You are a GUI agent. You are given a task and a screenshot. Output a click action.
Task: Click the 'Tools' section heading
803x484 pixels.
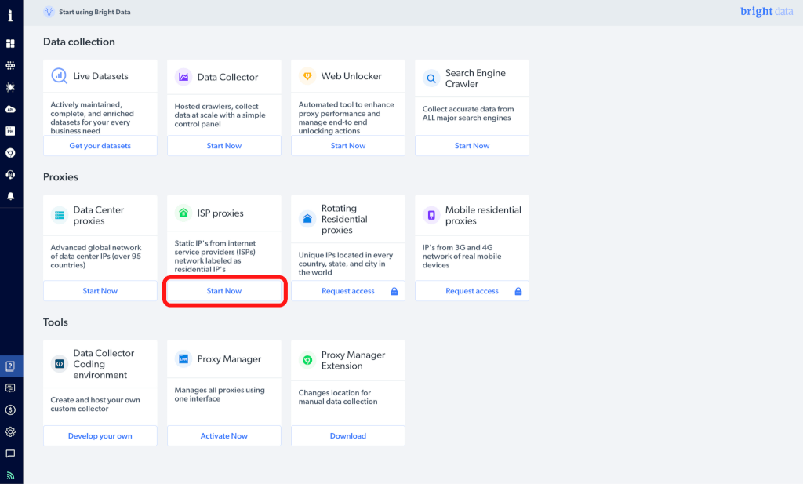[56, 322]
